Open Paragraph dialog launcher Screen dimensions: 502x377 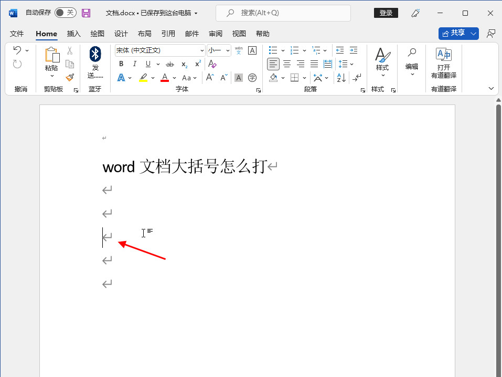pyautogui.click(x=363, y=90)
